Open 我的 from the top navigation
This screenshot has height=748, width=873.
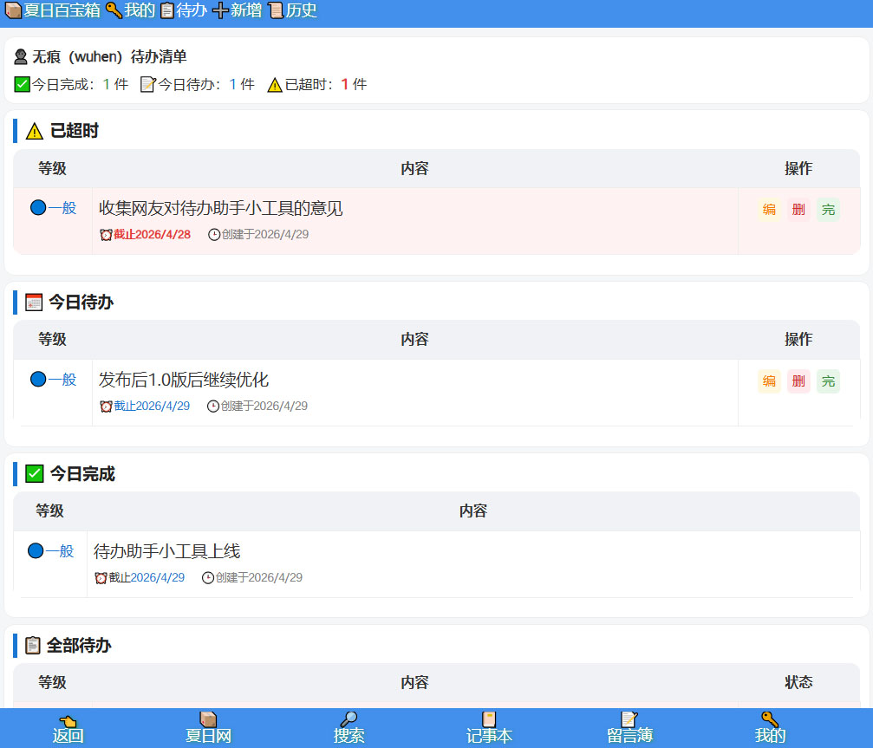pyautogui.click(x=130, y=11)
